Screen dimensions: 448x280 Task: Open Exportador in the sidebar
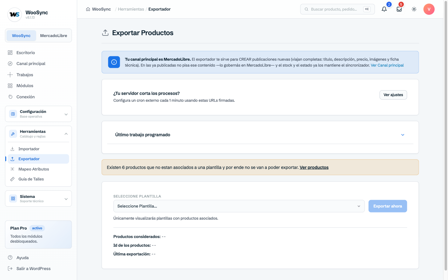(x=38, y=159)
